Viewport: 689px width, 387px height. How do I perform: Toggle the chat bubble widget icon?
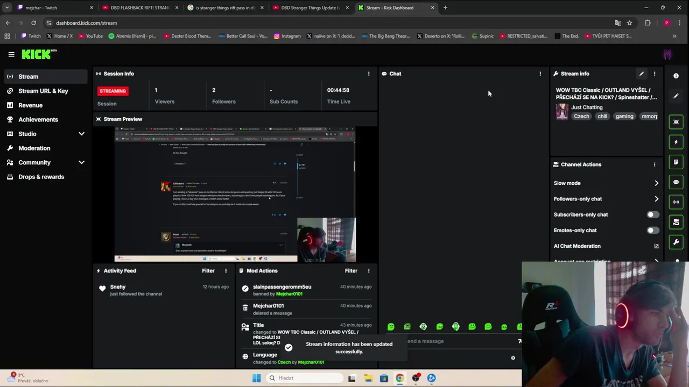[x=676, y=182]
